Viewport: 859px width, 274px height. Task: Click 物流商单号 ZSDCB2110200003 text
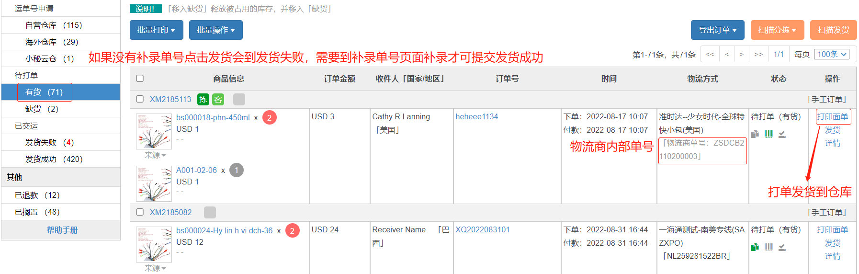coord(702,149)
